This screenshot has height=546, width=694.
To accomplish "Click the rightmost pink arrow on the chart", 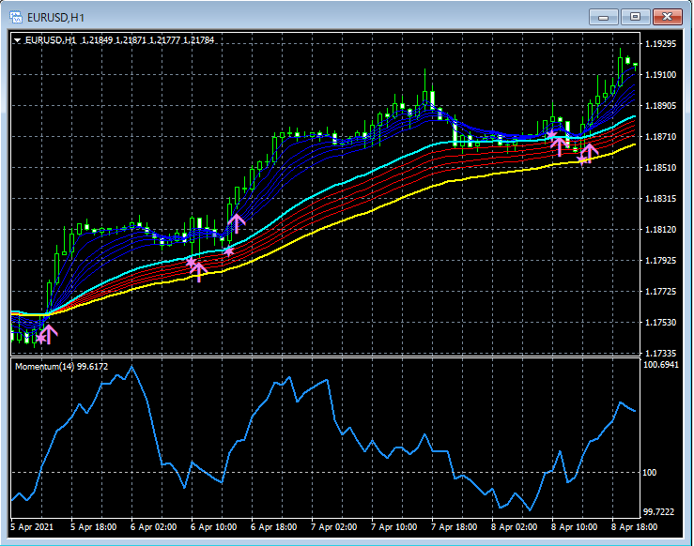I will pos(589,152).
